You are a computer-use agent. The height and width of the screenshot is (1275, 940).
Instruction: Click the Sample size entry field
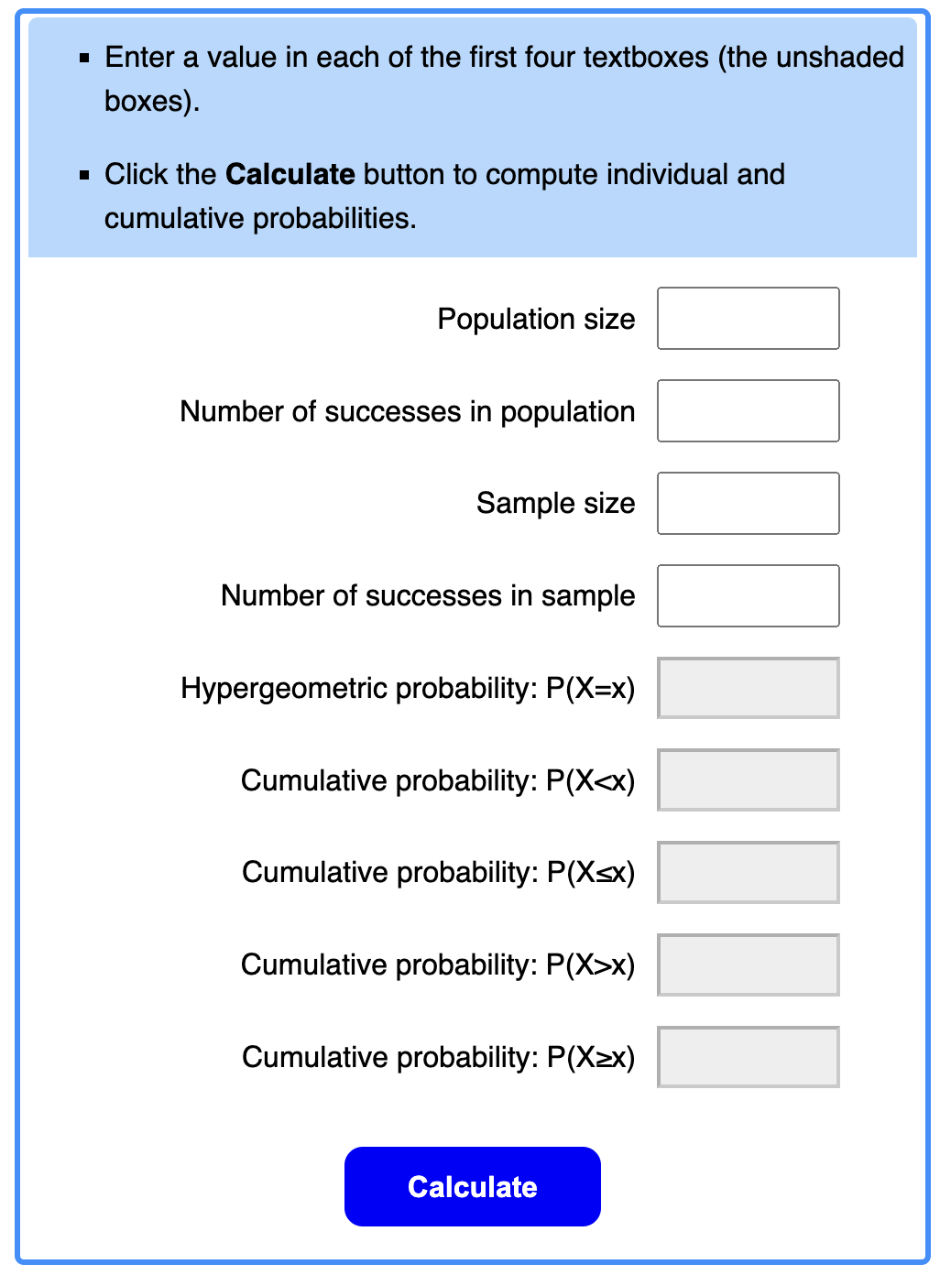coord(748,503)
